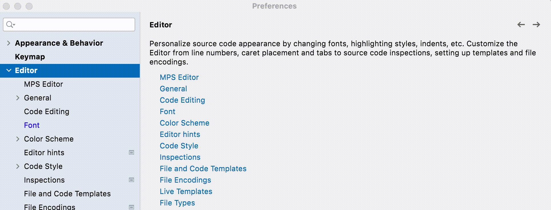Open the Inspections link in the Editor pane

point(180,157)
